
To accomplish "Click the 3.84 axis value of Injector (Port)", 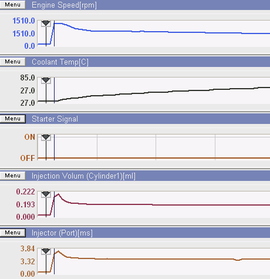I will point(28,248).
